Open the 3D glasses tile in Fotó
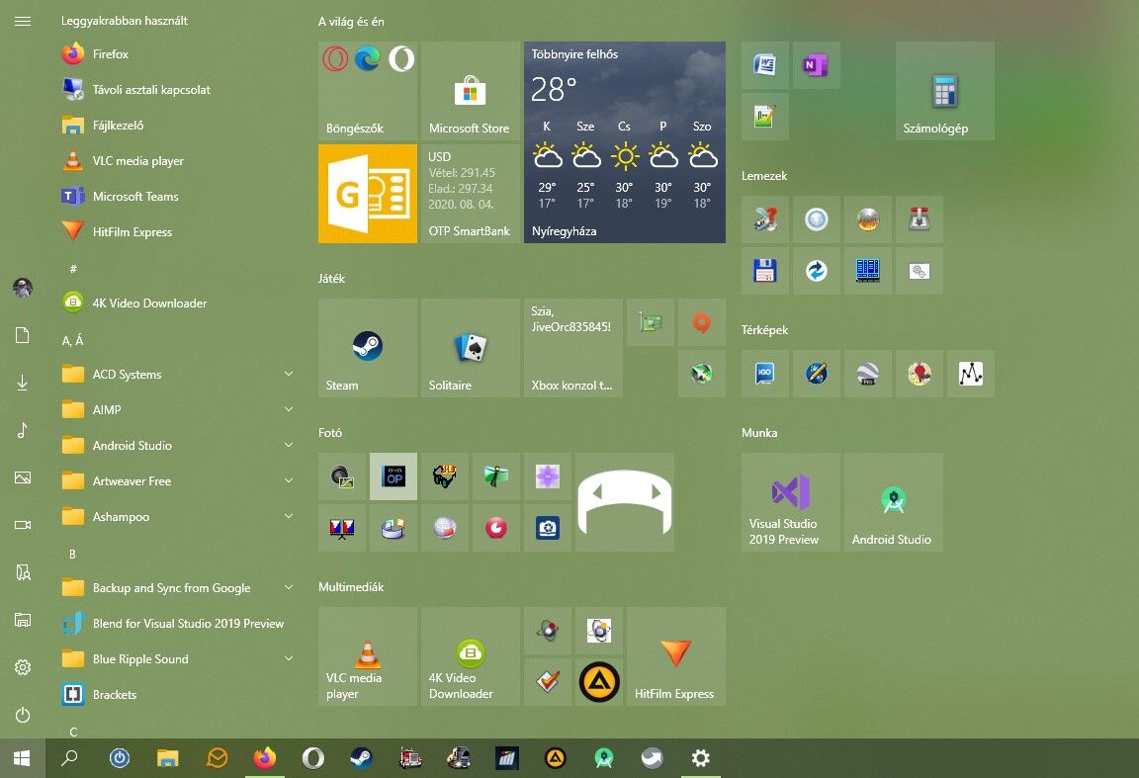Viewport: 1139px width, 778px height. pyautogui.click(x=445, y=476)
